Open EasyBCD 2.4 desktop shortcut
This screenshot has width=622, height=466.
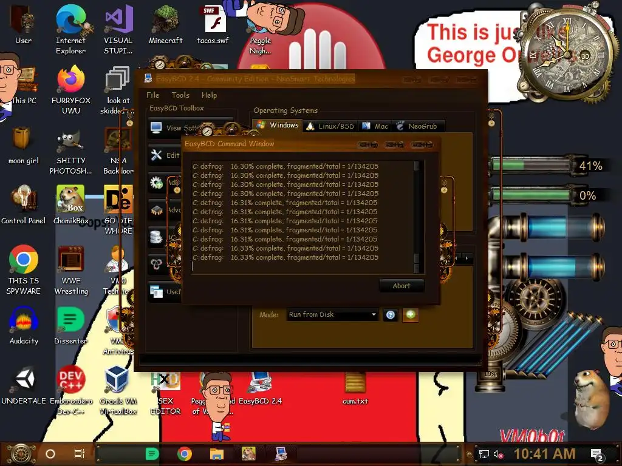[260, 389]
